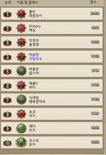Click the rank 10 star badge
The image size is (106, 155).
(7, 143)
